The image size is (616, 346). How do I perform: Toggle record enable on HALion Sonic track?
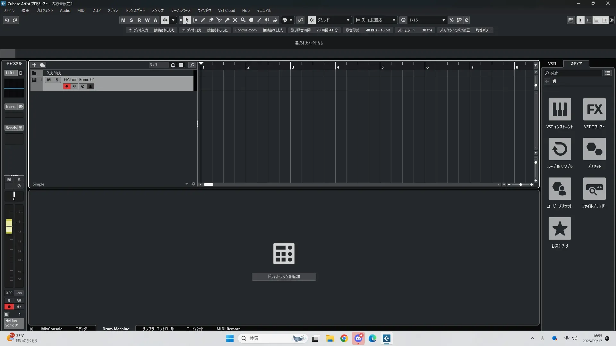(x=66, y=86)
